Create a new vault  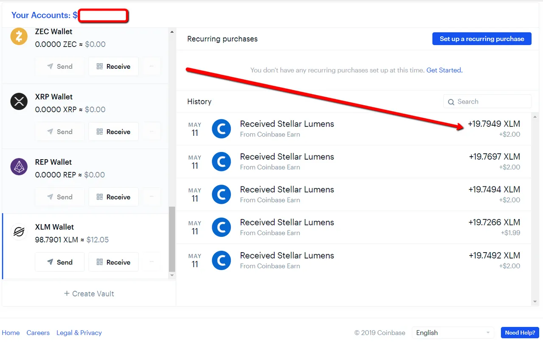coord(89,293)
